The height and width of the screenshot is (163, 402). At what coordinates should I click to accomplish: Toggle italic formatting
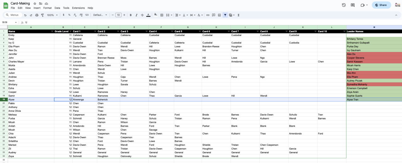(136, 15)
